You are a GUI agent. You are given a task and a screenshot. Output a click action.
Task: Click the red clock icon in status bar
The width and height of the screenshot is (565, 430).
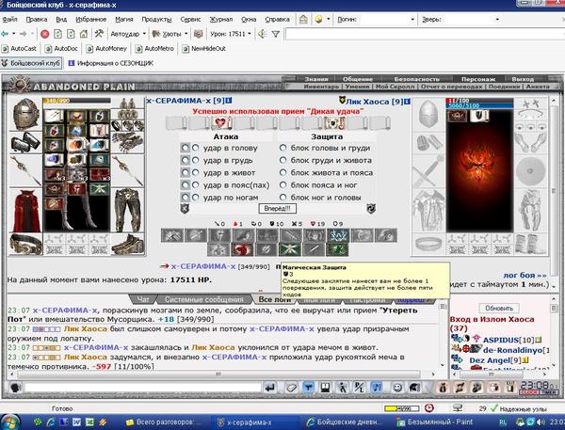pos(428,408)
